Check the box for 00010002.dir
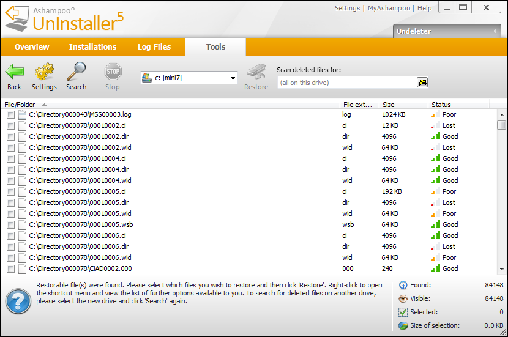 (x=10, y=136)
